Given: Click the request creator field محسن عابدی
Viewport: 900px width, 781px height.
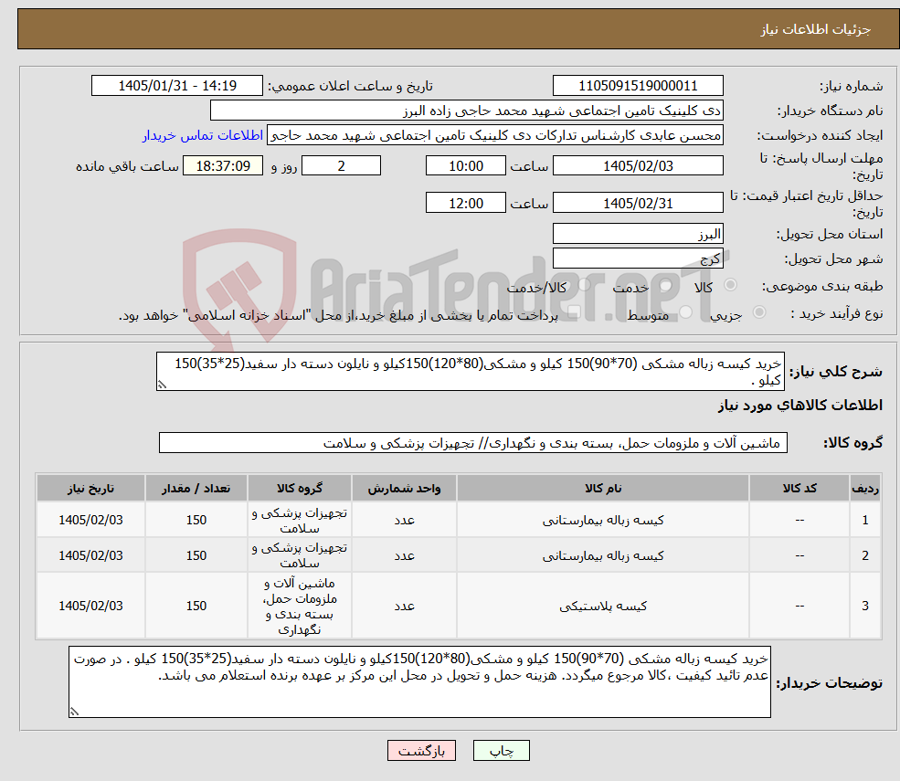Looking at the screenshot, I should [494, 135].
